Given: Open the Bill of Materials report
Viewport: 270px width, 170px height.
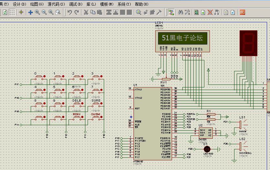Looking at the screenshot, I should (226, 13).
